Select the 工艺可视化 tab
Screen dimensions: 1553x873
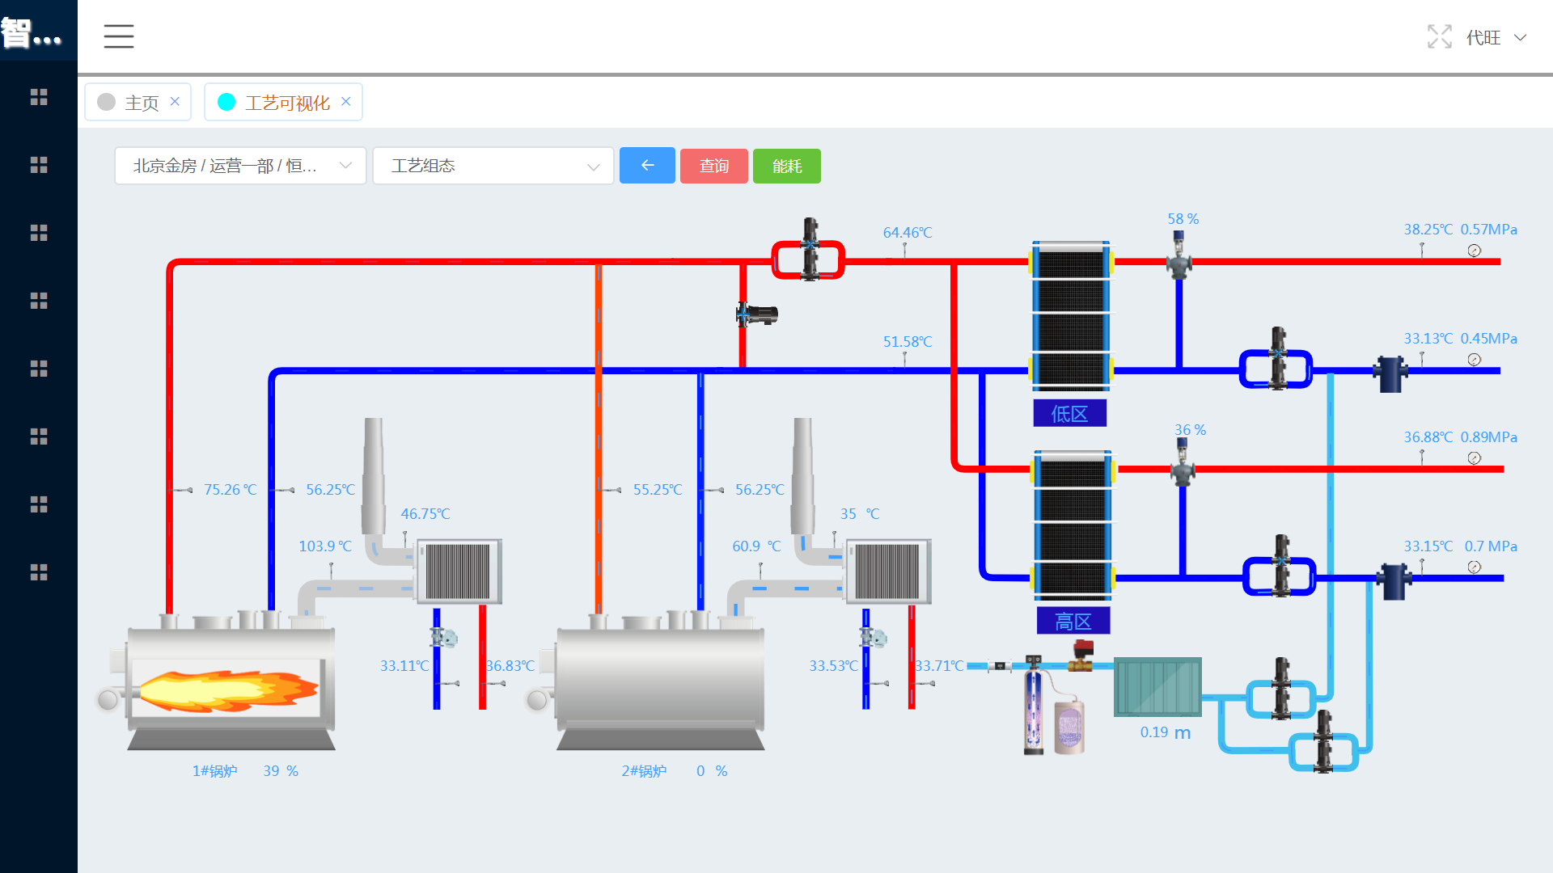286,103
